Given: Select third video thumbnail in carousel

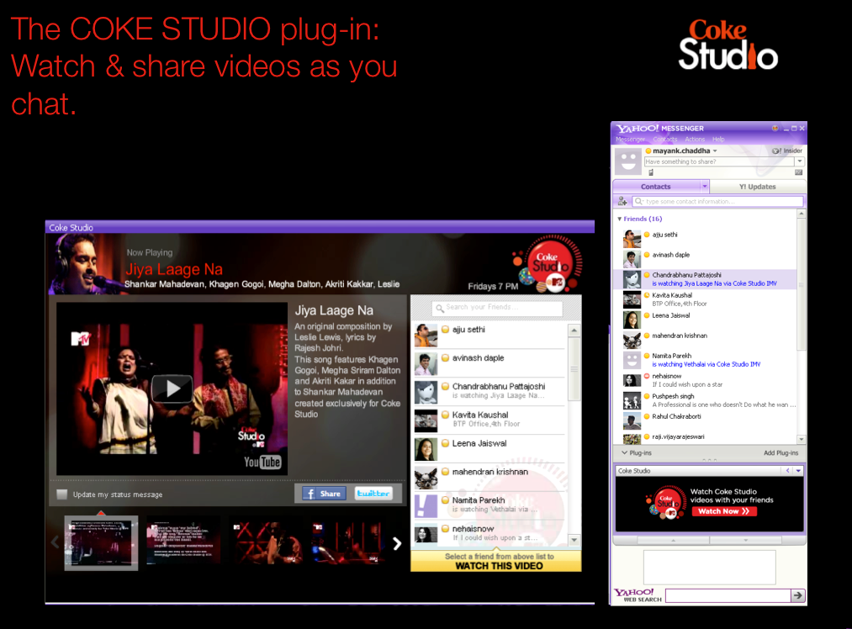Looking at the screenshot, I should (x=265, y=543).
